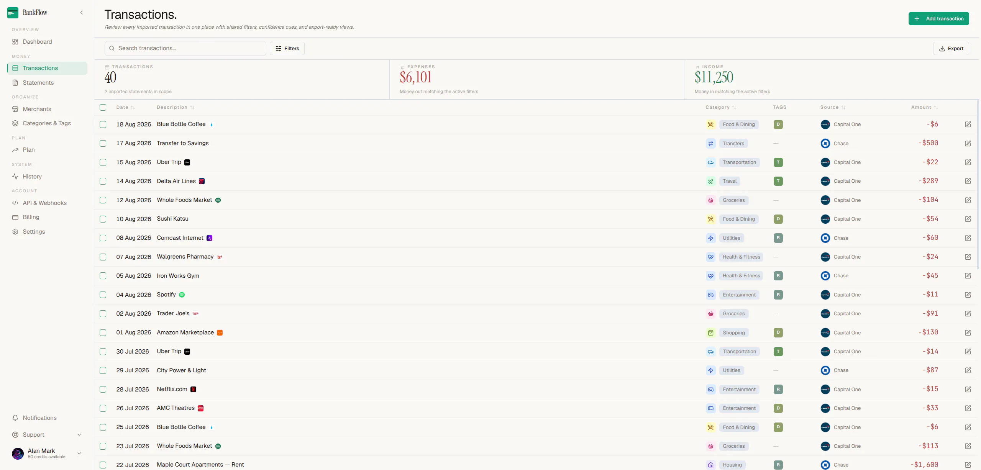
Task: Tick the Trader Joe's row checkbox
Action: point(103,314)
